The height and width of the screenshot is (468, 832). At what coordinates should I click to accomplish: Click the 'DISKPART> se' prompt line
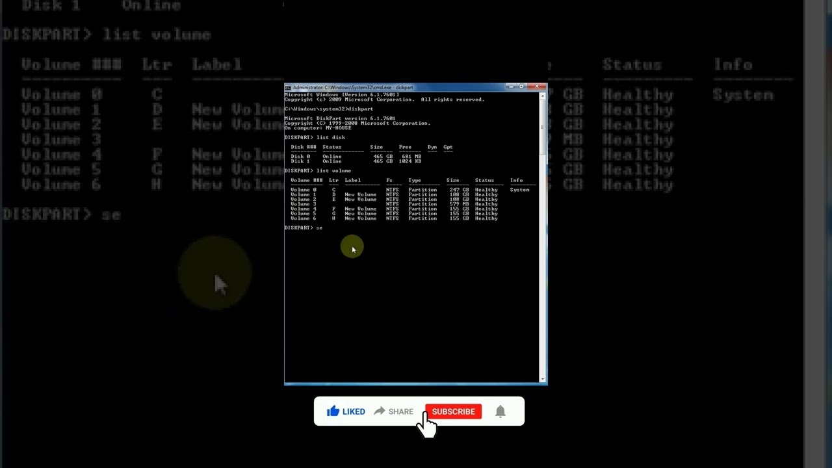pyautogui.click(x=304, y=227)
